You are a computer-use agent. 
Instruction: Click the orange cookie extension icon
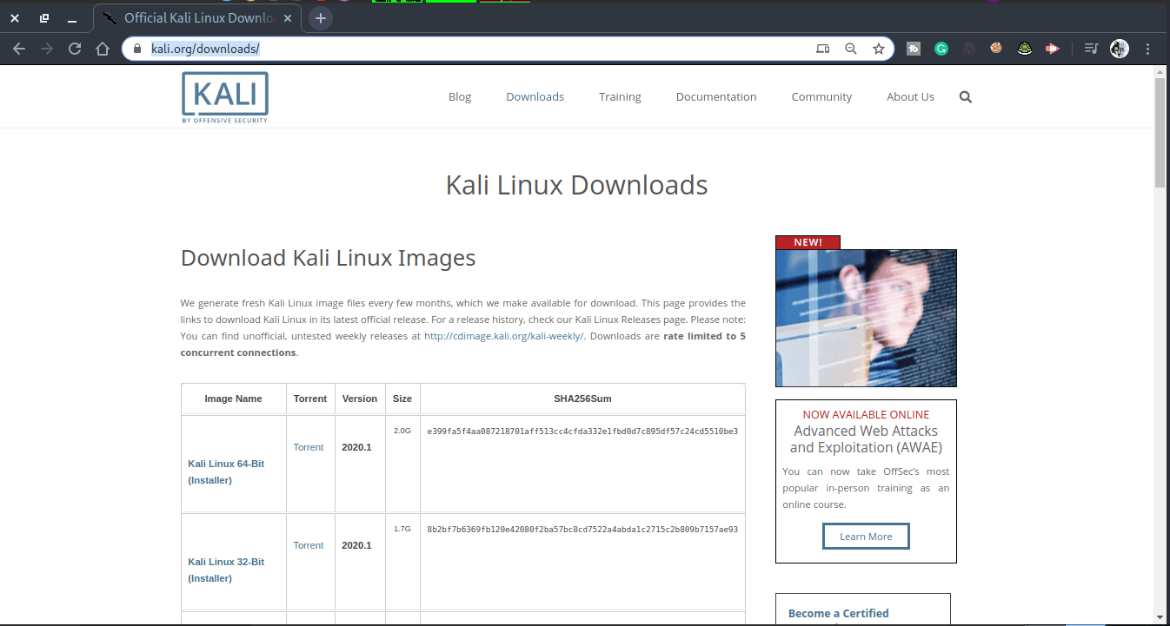[997, 49]
